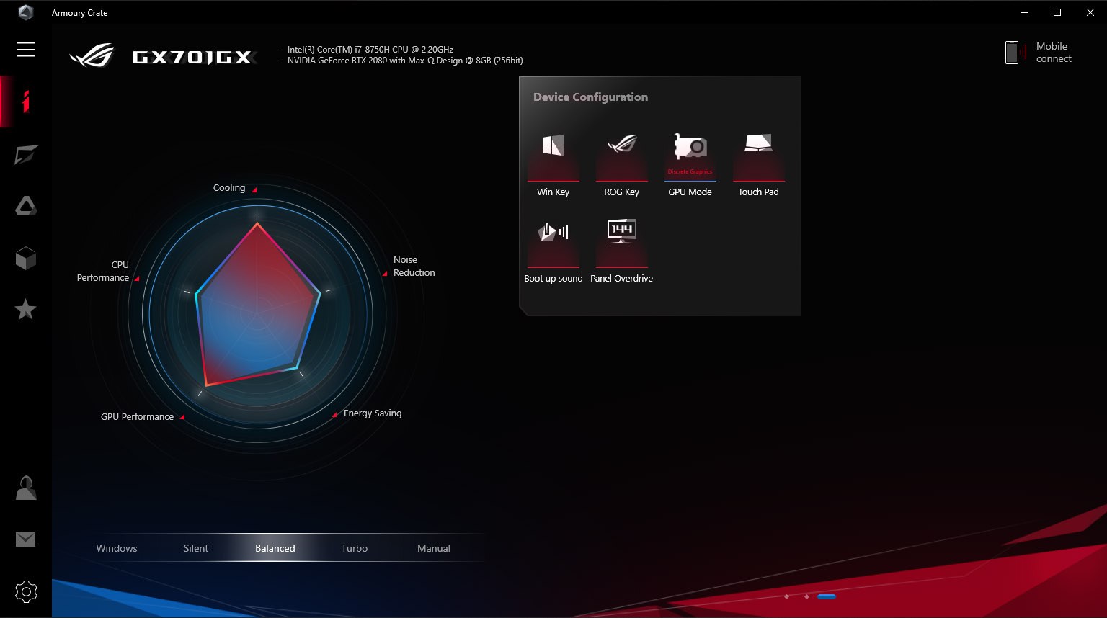Toggle the Boot up sound setting

click(x=553, y=251)
